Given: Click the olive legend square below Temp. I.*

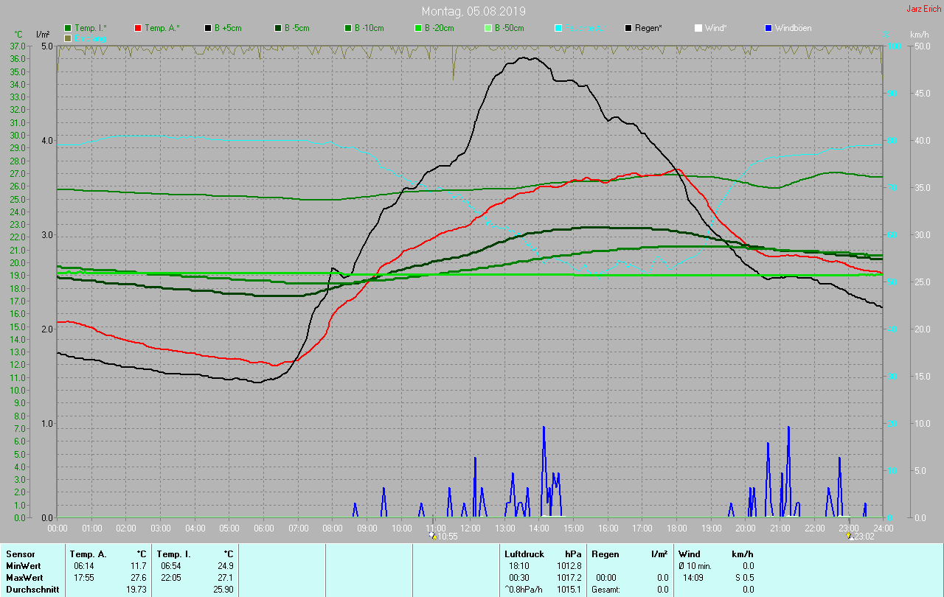Looking at the screenshot, I should (69, 38).
